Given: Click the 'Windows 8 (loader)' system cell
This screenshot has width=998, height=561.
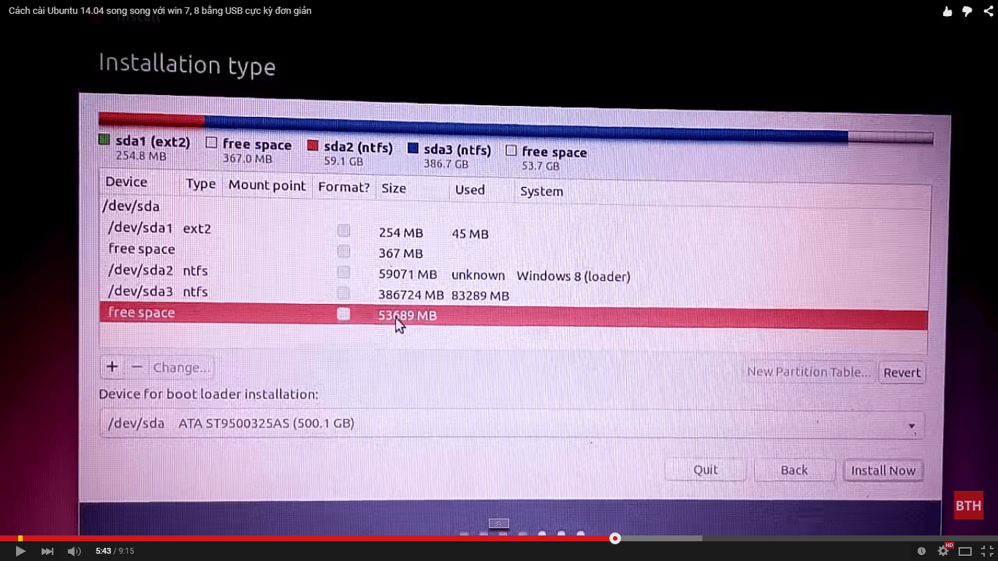Looking at the screenshot, I should point(573,276).
